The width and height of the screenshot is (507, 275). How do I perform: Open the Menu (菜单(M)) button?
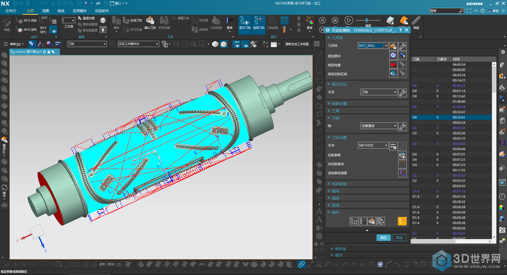(x=13, y=44)
